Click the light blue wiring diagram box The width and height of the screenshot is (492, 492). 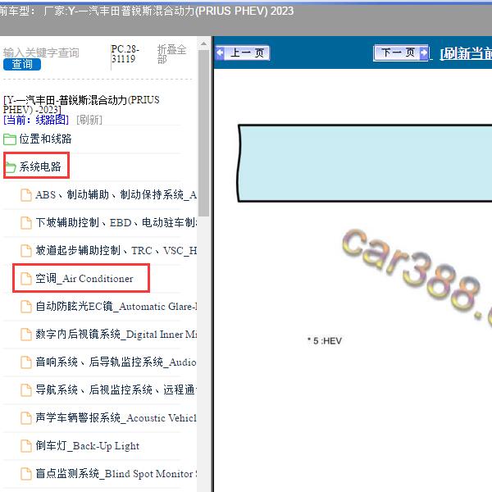pyautogui.click(x=365, y=163)
